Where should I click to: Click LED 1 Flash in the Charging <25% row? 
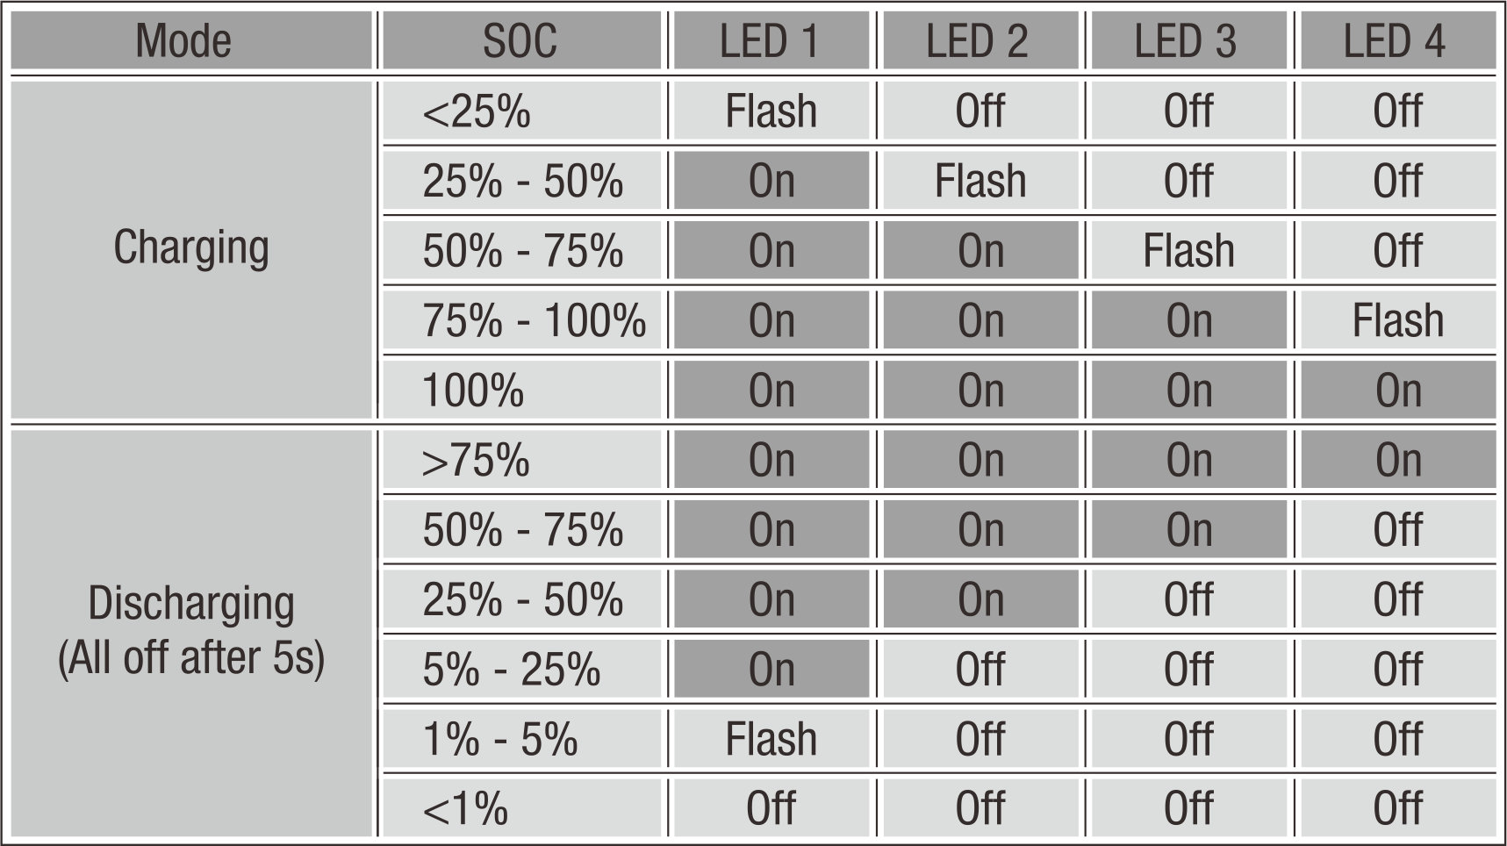pos(771,111)
